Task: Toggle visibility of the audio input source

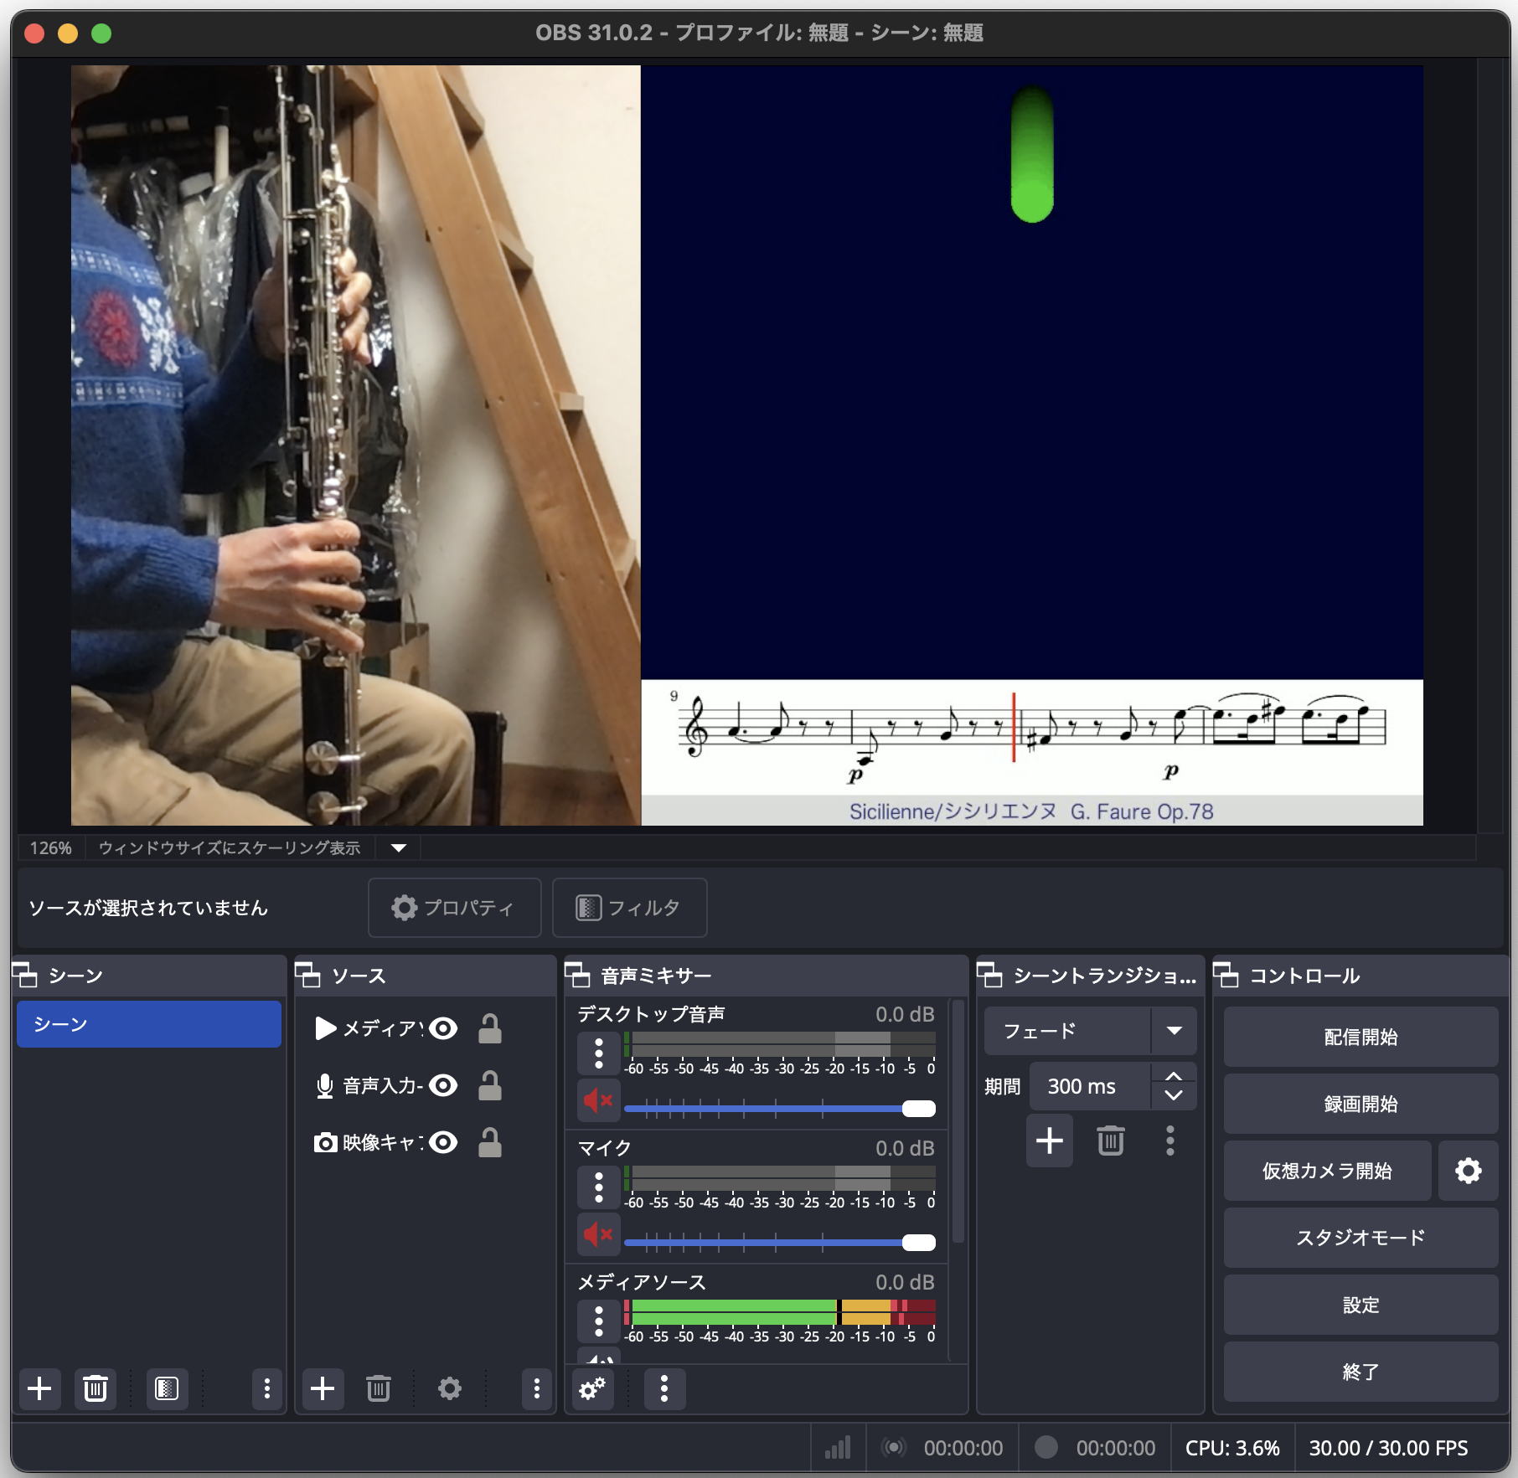Action: 444,1086
